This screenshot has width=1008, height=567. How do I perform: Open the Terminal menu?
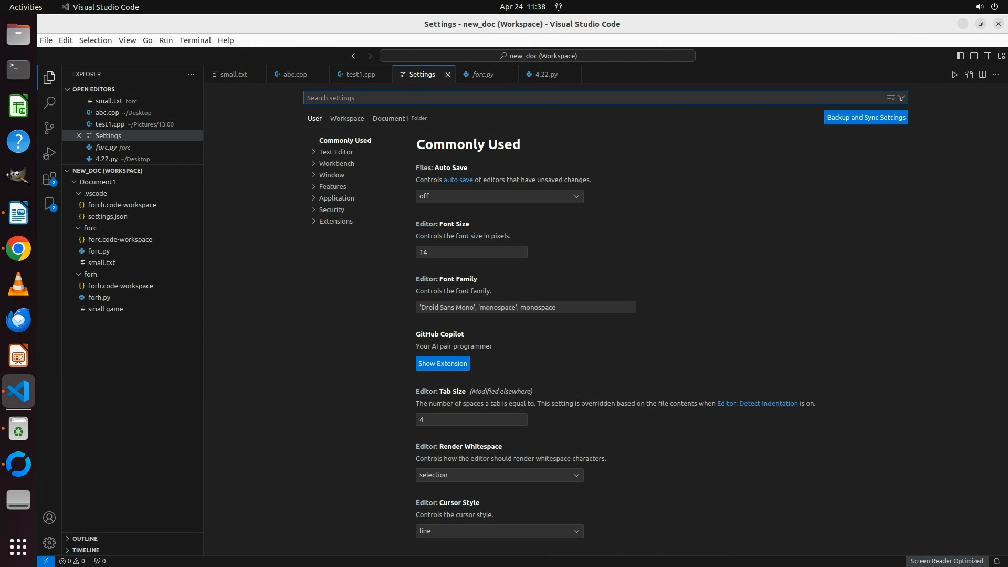coord(195,40)
